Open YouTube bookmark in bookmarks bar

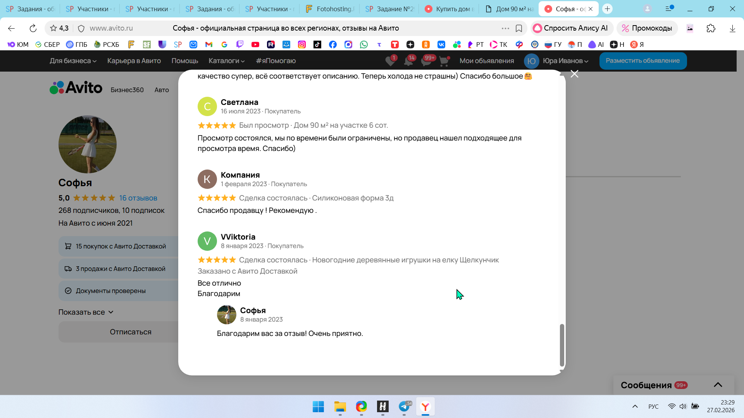pos(255,45)
